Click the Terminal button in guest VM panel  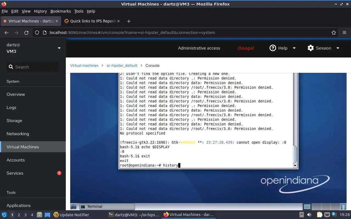pos(107,207)
